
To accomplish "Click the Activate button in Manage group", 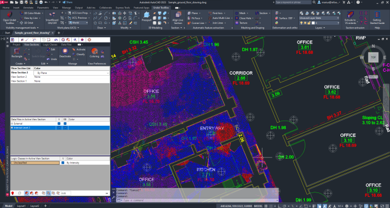I will tap(79, 49).
